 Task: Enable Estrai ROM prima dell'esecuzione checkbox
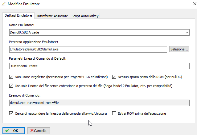pos(114,113)
